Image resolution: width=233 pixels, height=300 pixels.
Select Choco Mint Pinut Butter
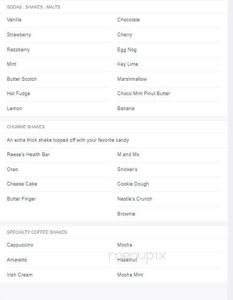[144, 94]
